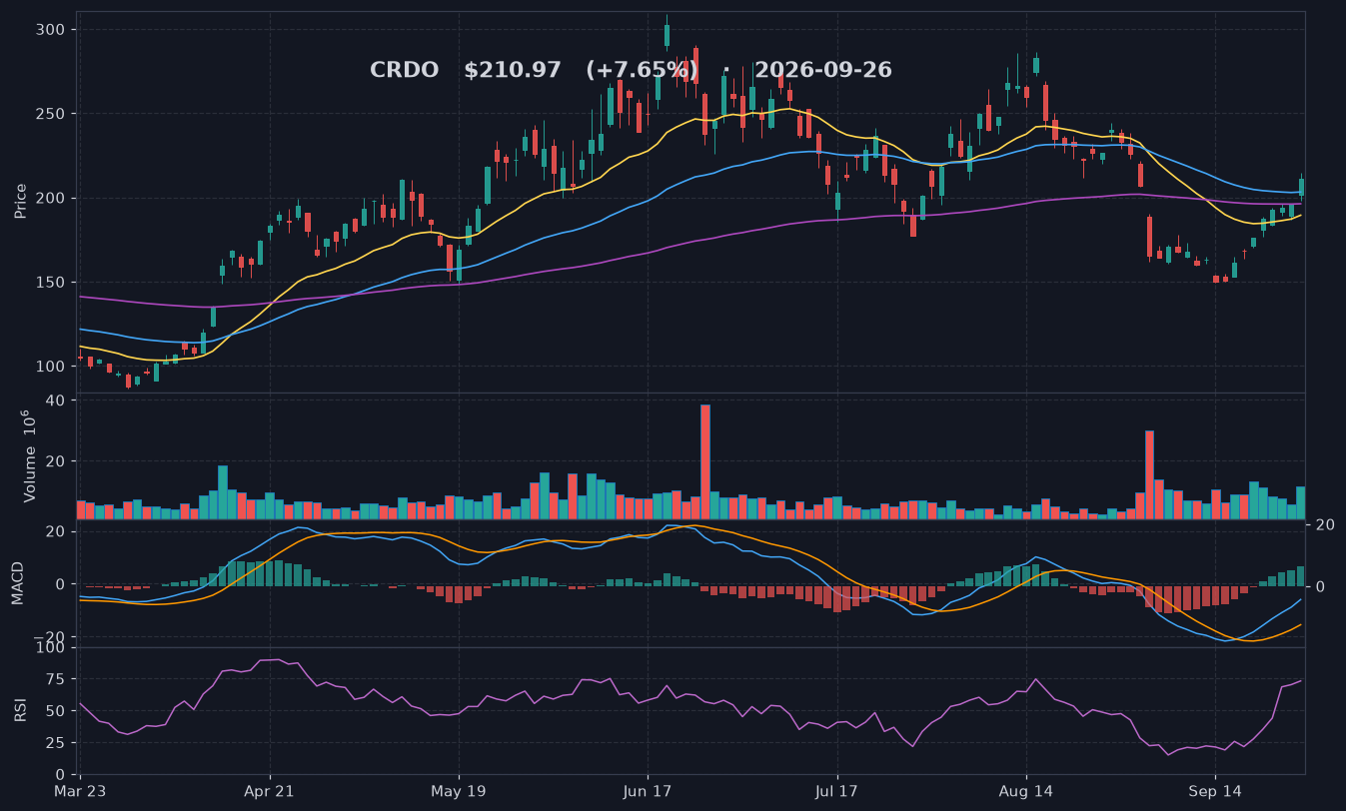Click the Sep 14 date label

(x=1215, y=790)
